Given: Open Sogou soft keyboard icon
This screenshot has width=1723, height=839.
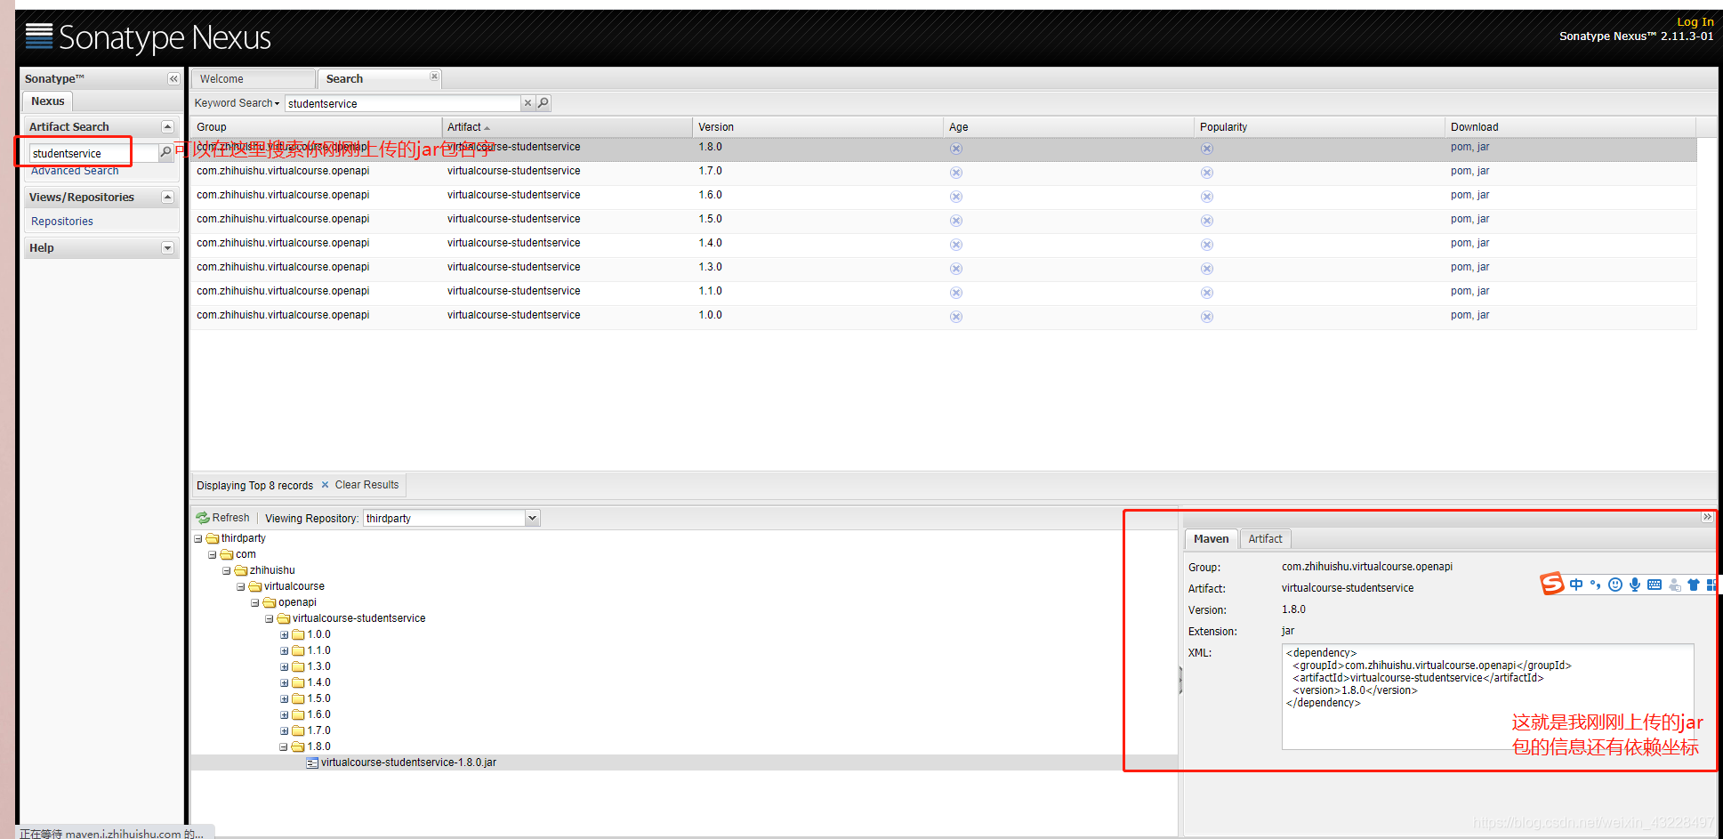Looking at the screenshot, I should click(x=1655, y=585).
